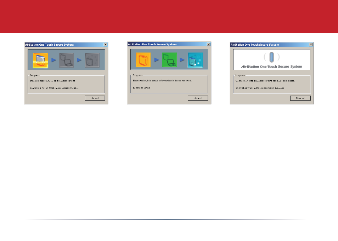This screenshot has height=241, width=338.
Task: Click the cyan security step icon in Renewing Setup dialog
Action: point(195,60)
